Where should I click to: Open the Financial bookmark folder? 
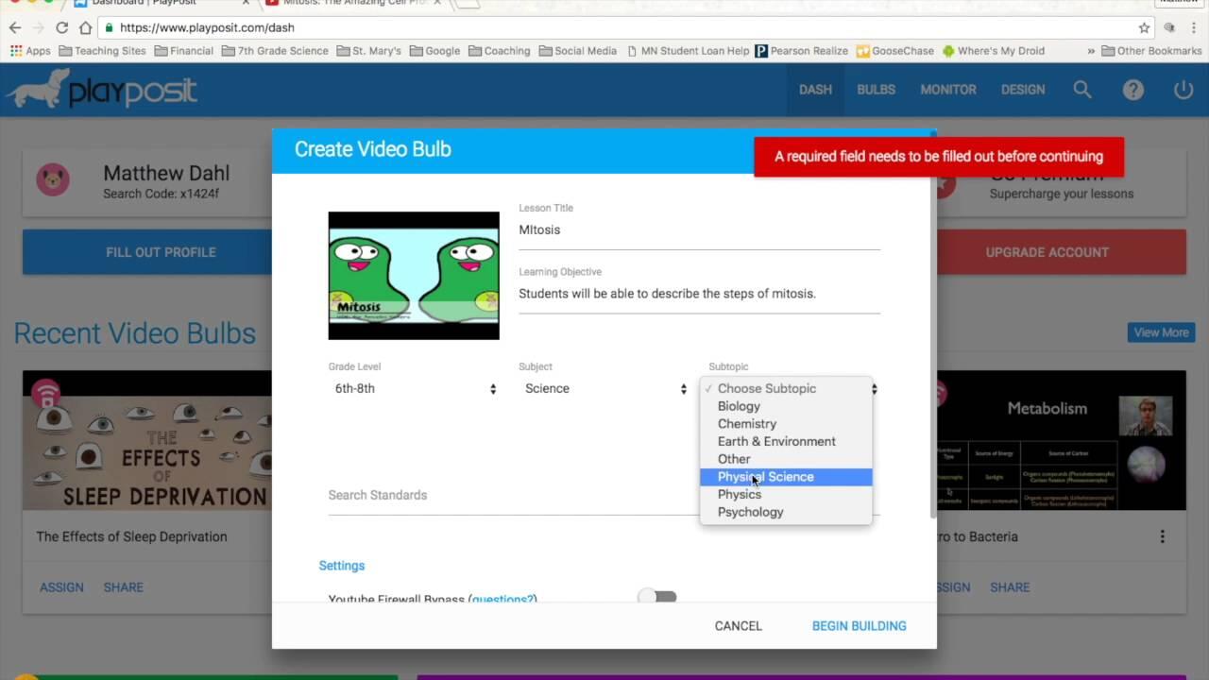tap(183, 51)
